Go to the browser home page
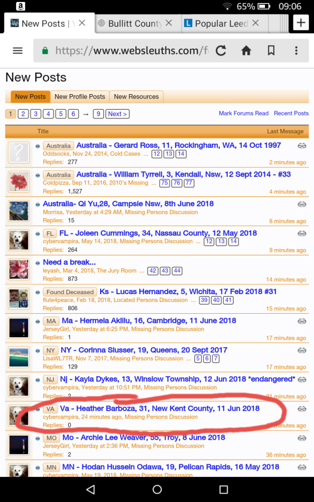The width and height of the screenshot is (314, 502). pyautogui.click(x=246, y=51)
